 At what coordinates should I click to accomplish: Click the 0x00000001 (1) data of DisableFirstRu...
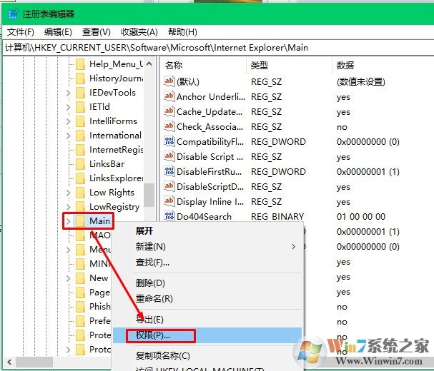pyautogui.click(x=368, y=171)
